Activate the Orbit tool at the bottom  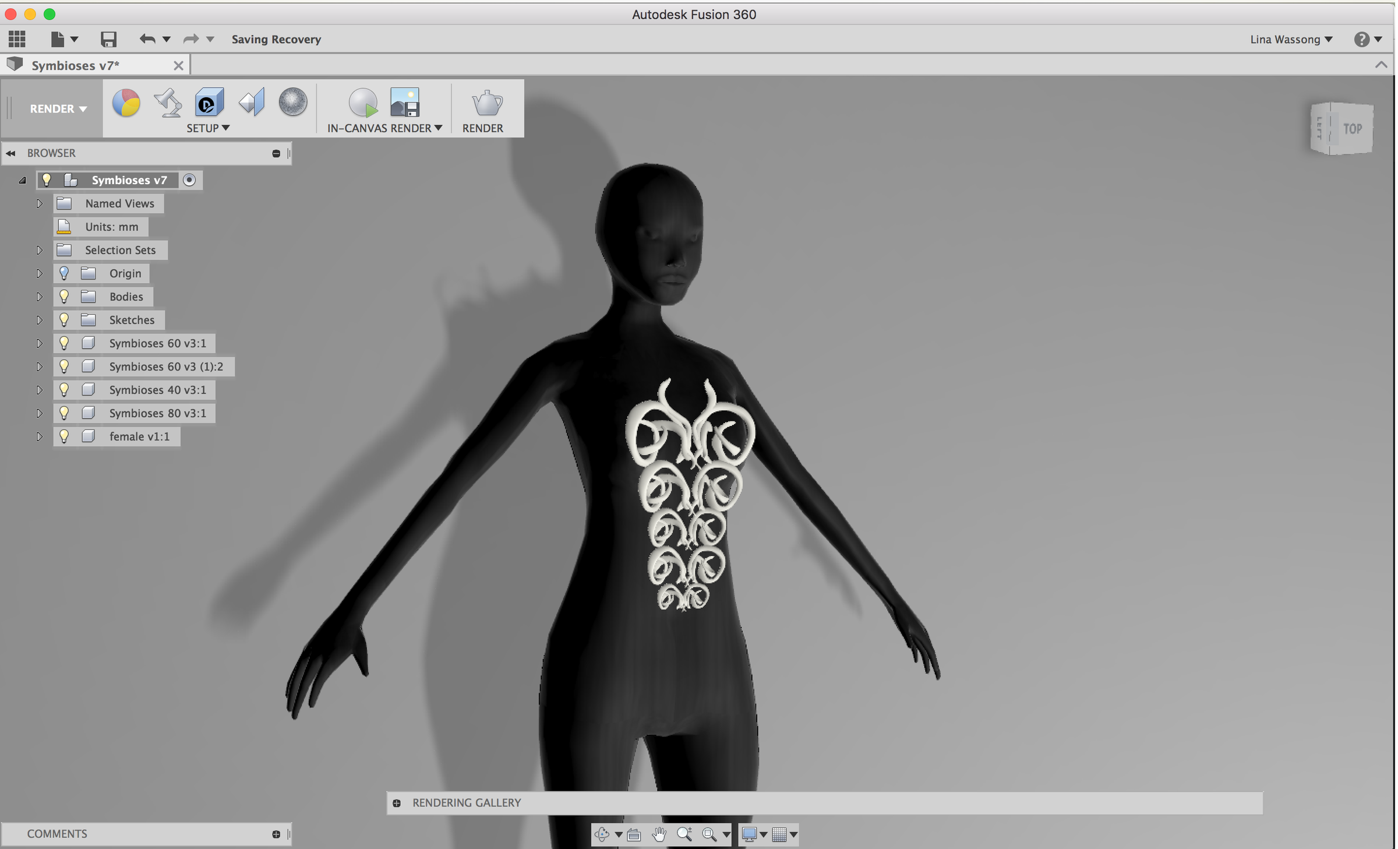pos(603,834)
